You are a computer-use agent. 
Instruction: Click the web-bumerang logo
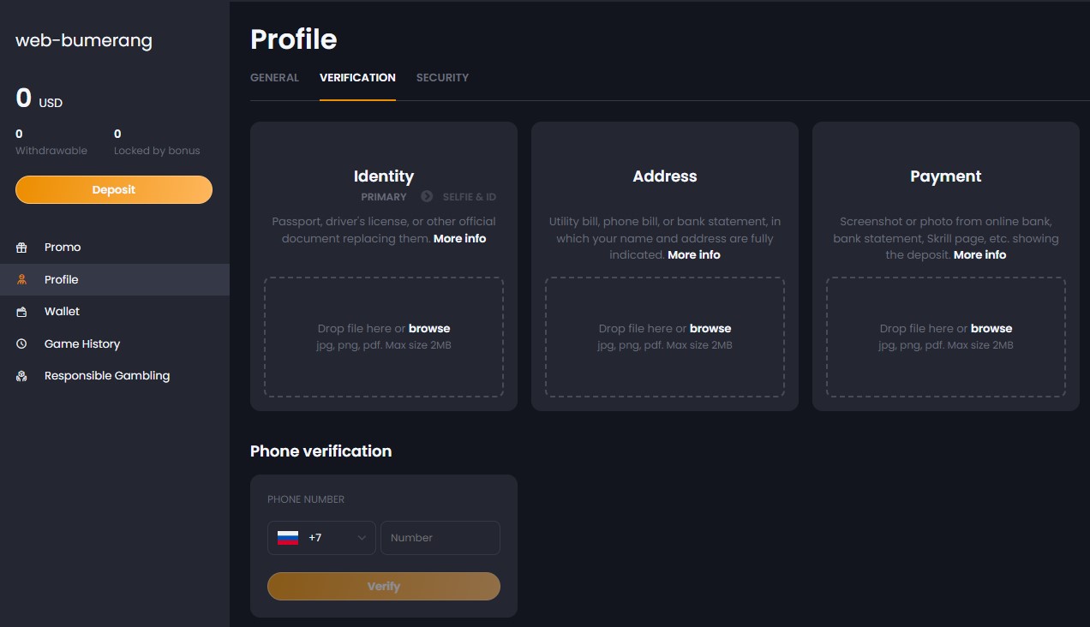pyautogui.click(x=83, y=40)
